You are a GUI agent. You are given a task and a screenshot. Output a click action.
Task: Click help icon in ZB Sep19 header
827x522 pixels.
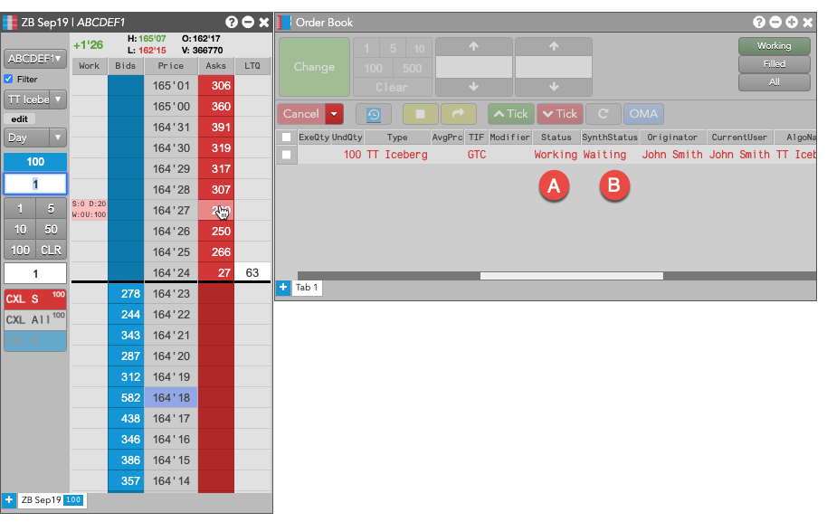(232, 22)
